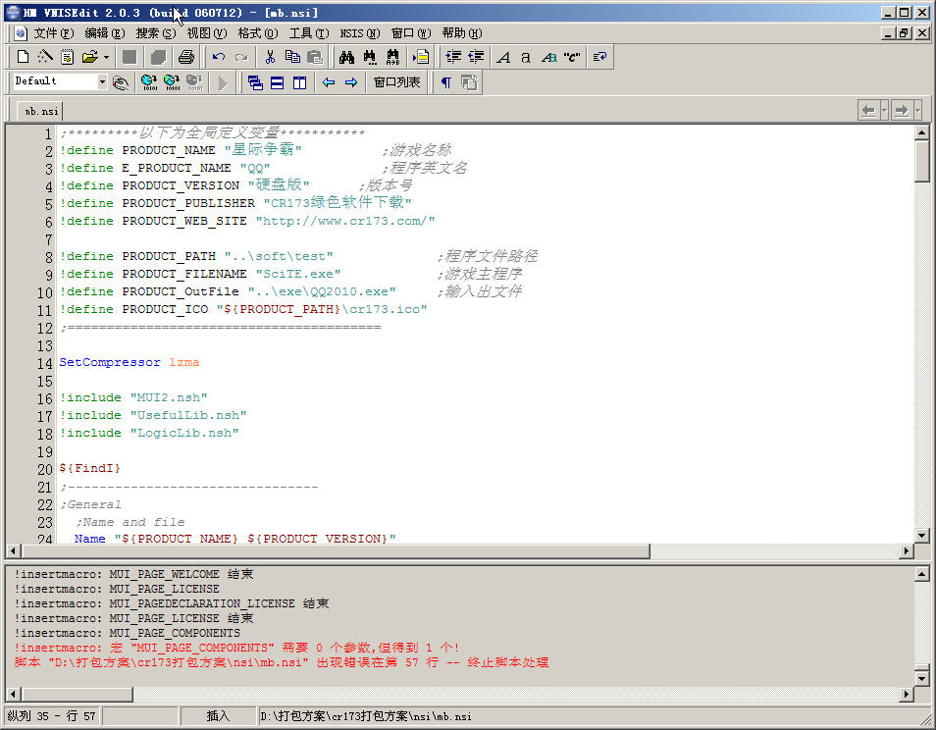Redo the last undone edit

[x=241, y=57]
